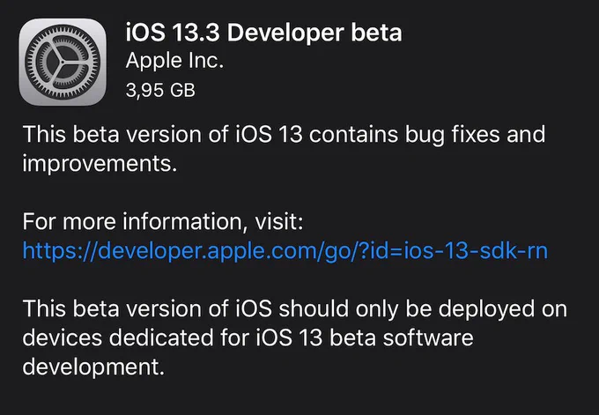
Task: Click the 'https://' start of the blue URL
Action: coord(60,252)
